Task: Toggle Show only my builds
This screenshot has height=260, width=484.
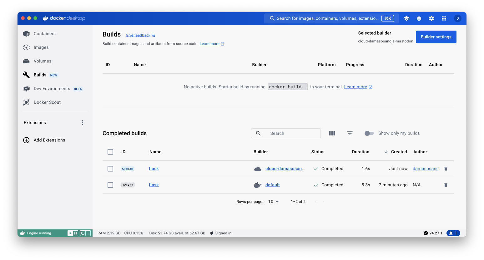Action: coord(369,133)
